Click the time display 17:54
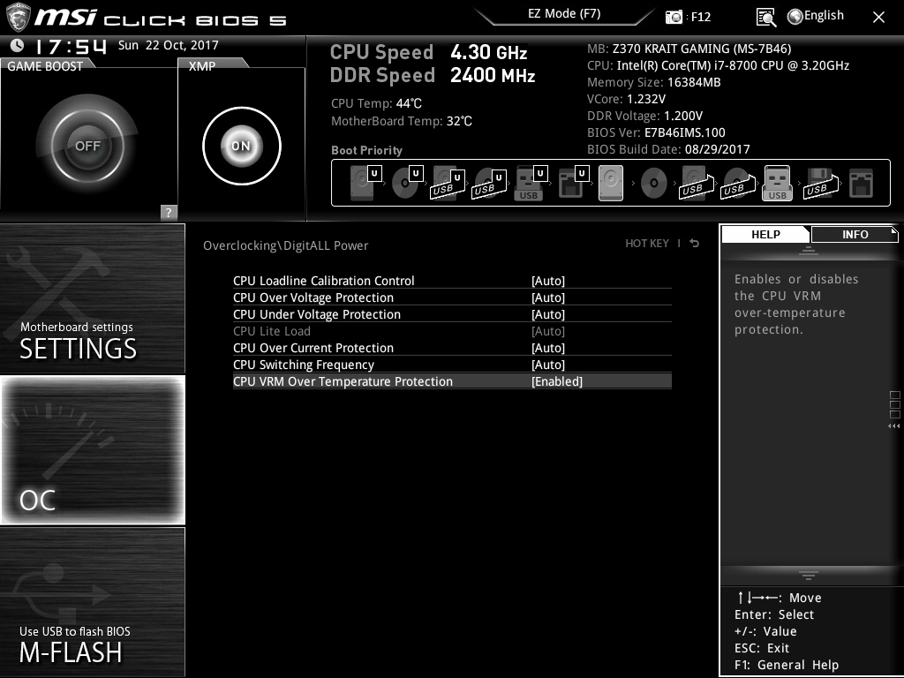 tap(71, 46)
